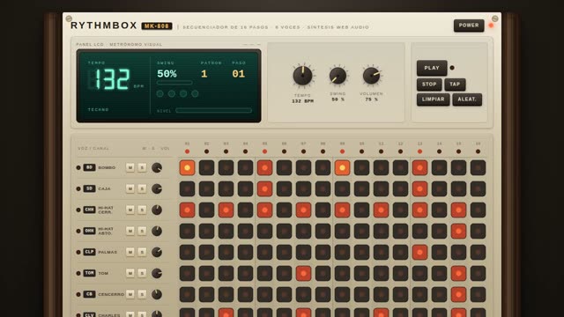Start playback with the PLAY button

(x=432, y=68)
